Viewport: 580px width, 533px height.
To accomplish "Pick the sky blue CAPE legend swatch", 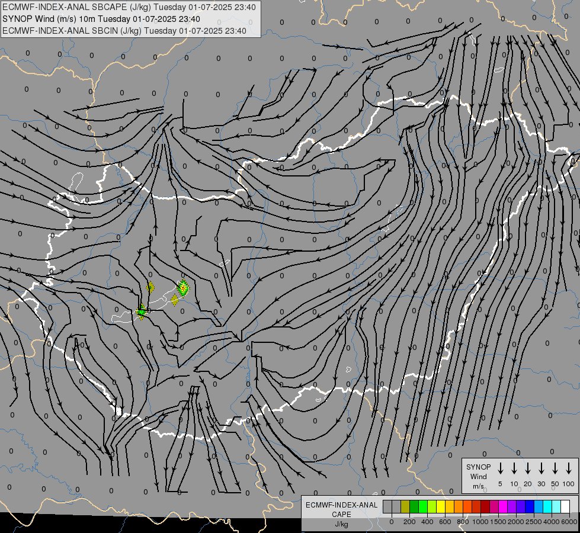I will pos(538,507).
